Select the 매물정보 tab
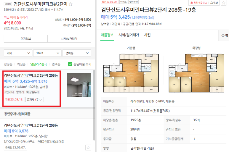This screenshot has width=229, height=152. click(107, 35)
